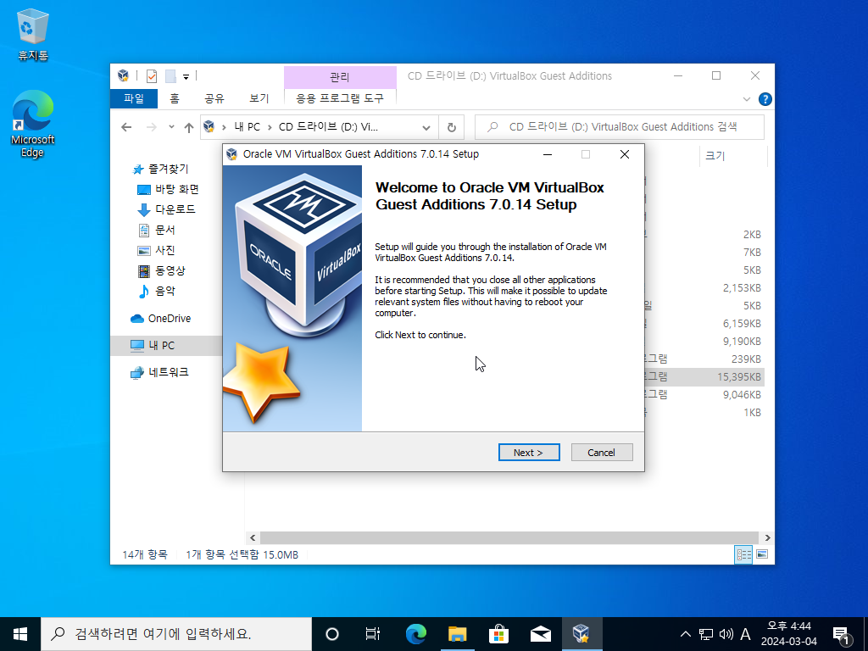
Task: Open 음악 folder in navigation pane
Action: [156, 291]
